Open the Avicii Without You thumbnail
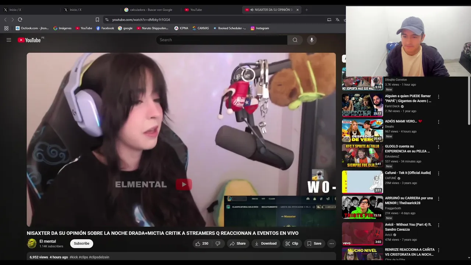Screen dimensions: 471x265 click(x=362, y=234)
